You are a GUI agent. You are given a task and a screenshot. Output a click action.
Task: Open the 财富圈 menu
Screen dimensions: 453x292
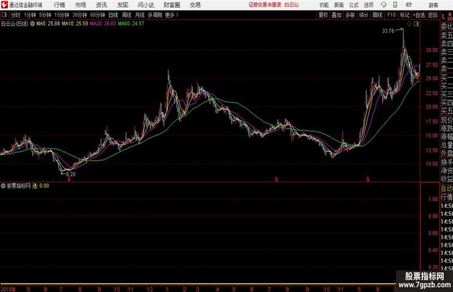[171, 5]
